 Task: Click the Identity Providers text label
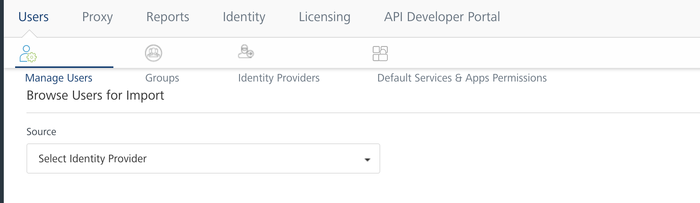tap(279, 78)
